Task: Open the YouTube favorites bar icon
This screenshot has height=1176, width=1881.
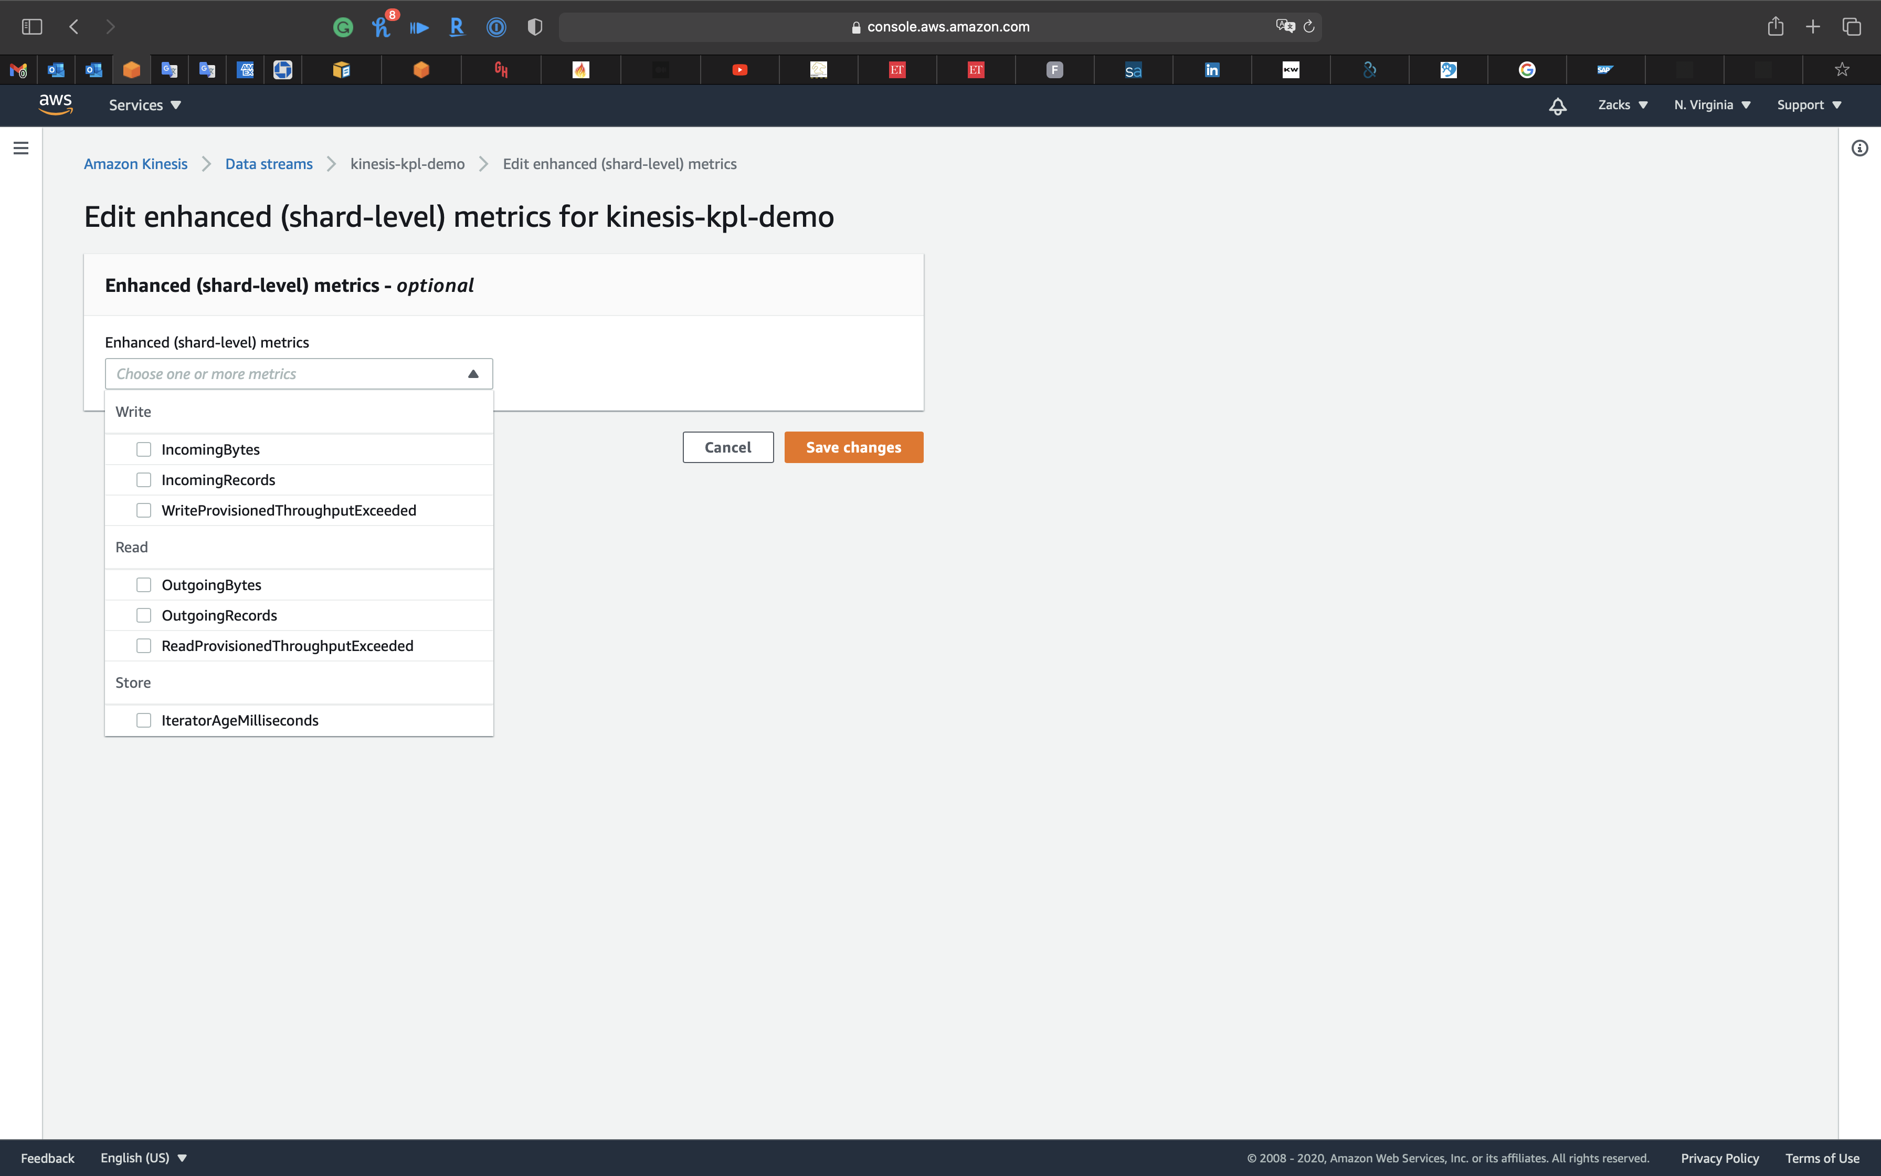Action: pos(739,70)
